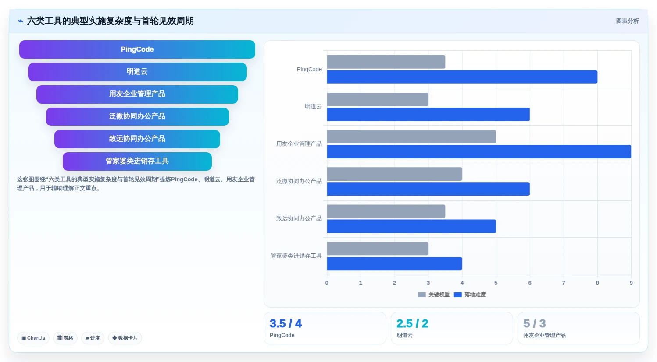Click 致远协同办公产品 gray chart bar
The width and height of the screenshot is (657, 362).
(386, 211)
